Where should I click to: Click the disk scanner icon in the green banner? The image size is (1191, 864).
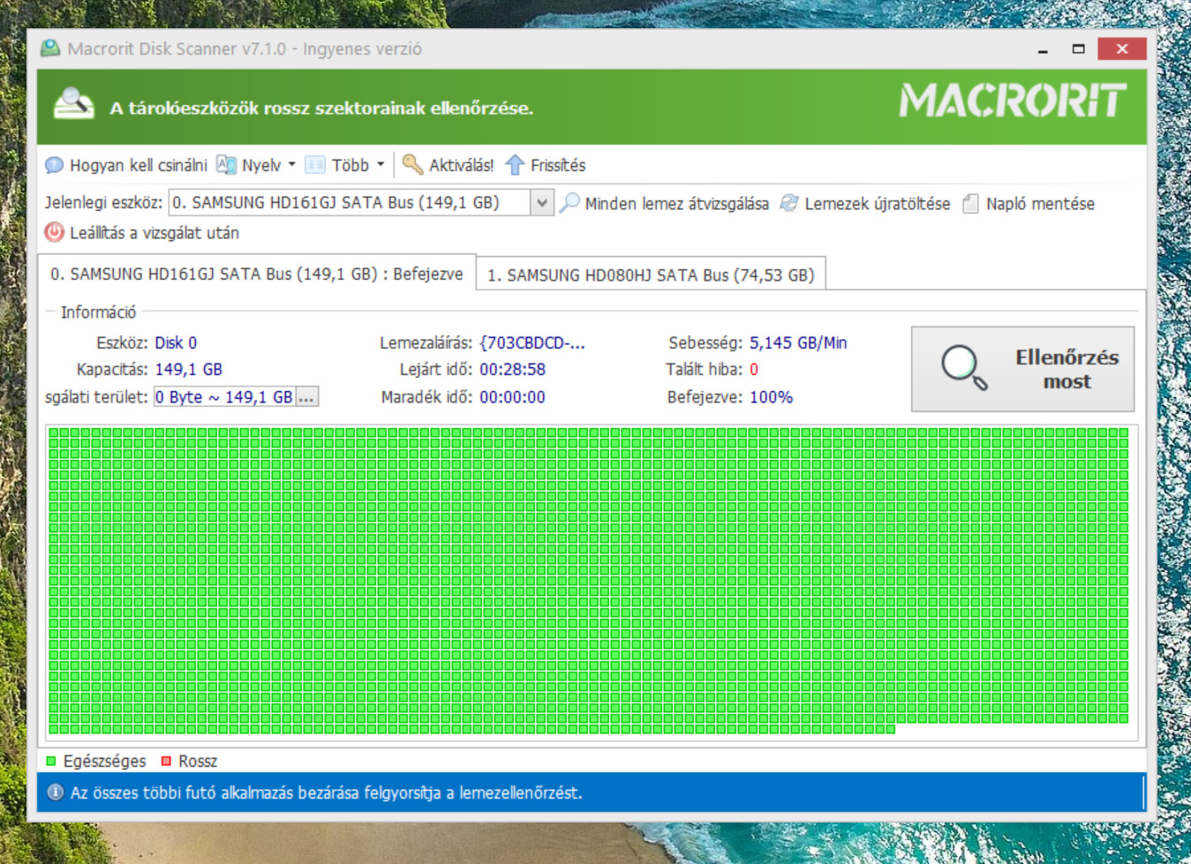[74, 103]
